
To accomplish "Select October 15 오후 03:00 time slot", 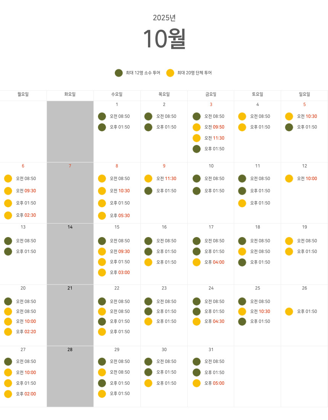I will pos(120,272).
